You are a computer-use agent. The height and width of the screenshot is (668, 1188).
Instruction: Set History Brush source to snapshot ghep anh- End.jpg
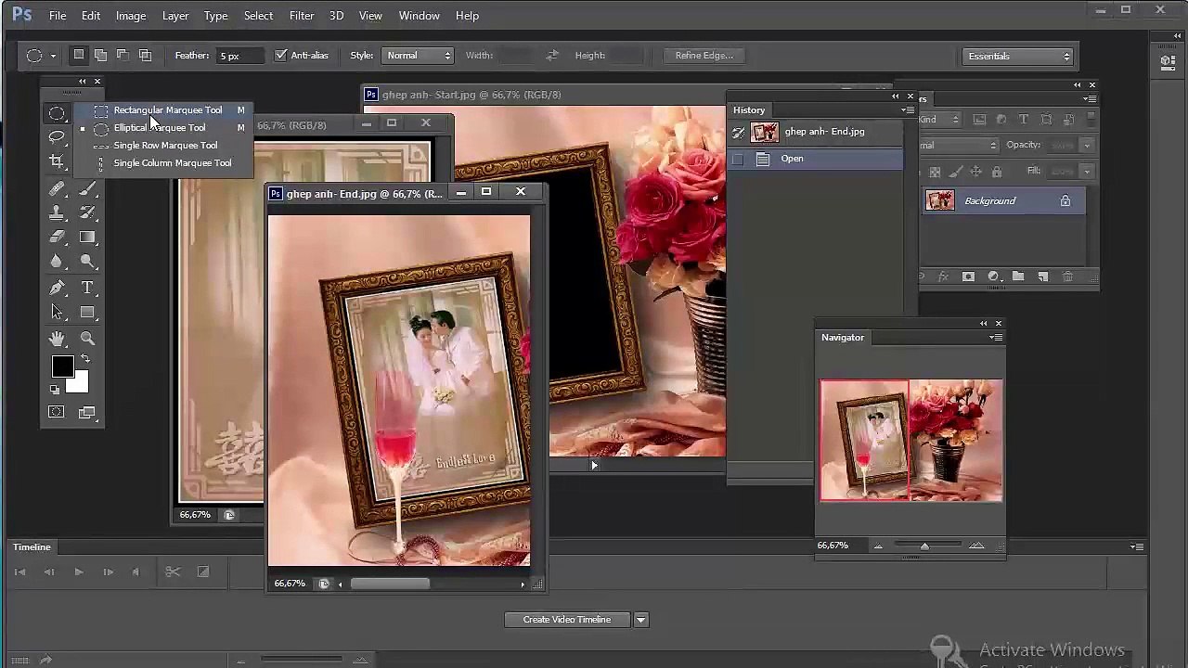coord(738,133)
